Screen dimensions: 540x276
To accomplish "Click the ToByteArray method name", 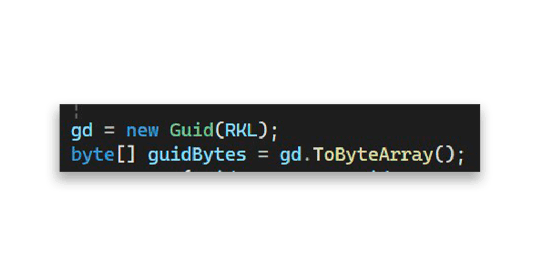I will (373, 154).
